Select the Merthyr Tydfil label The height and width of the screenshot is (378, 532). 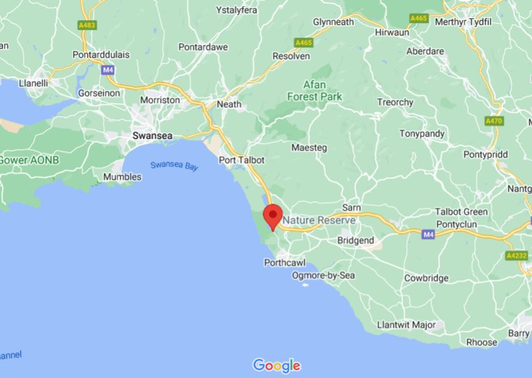[463, 22]
